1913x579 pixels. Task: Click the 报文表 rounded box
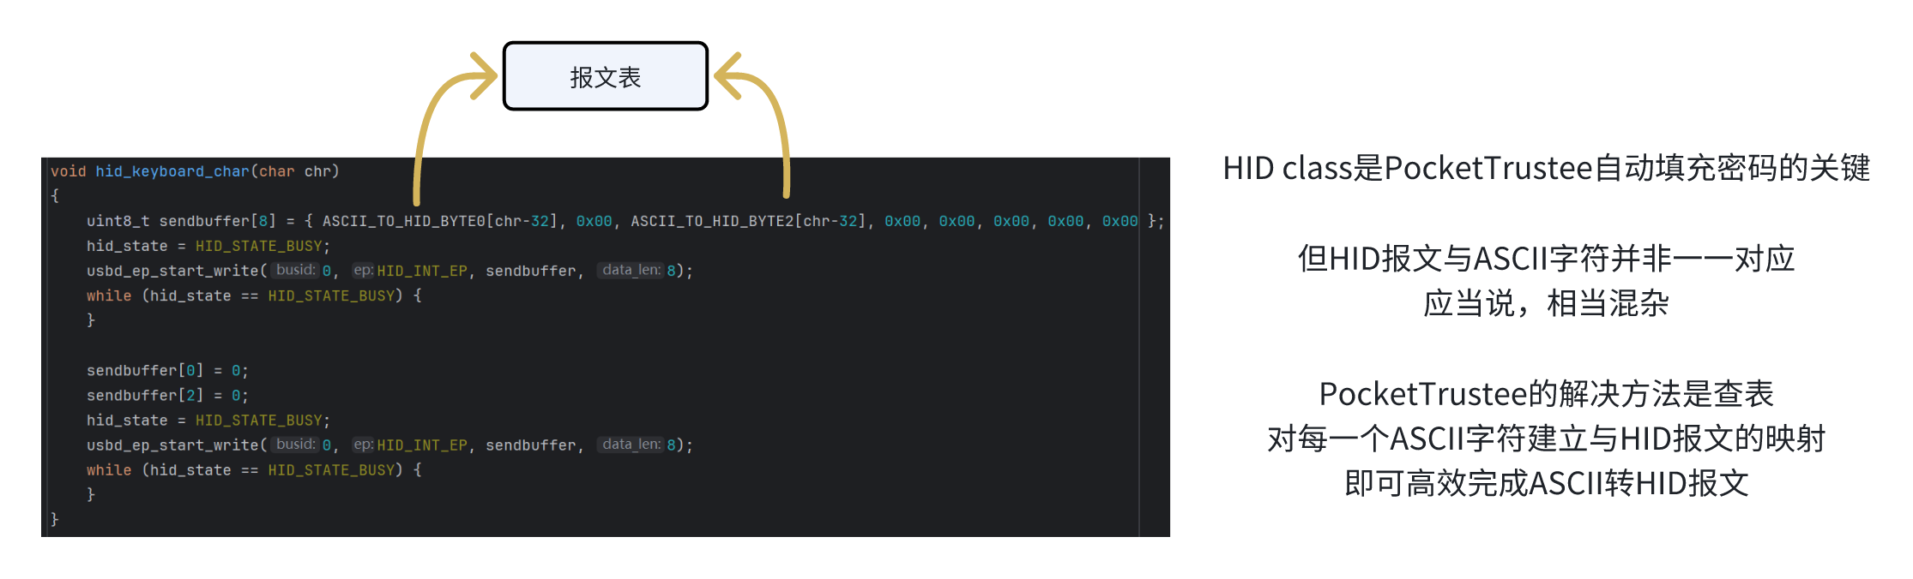coord(605,76)
